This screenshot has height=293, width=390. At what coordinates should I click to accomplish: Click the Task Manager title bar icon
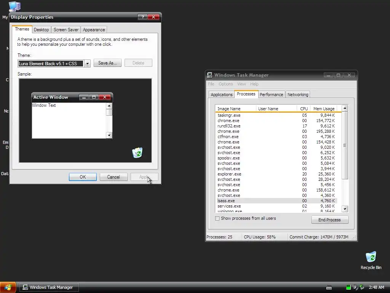coord(210,75)
